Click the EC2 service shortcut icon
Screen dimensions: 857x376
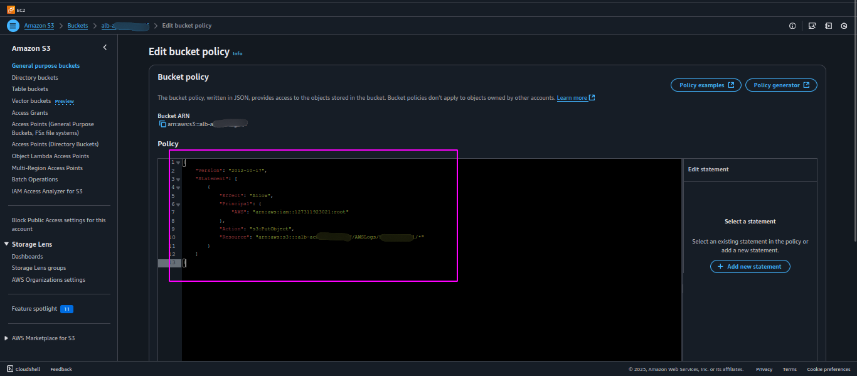coord(10,9)
